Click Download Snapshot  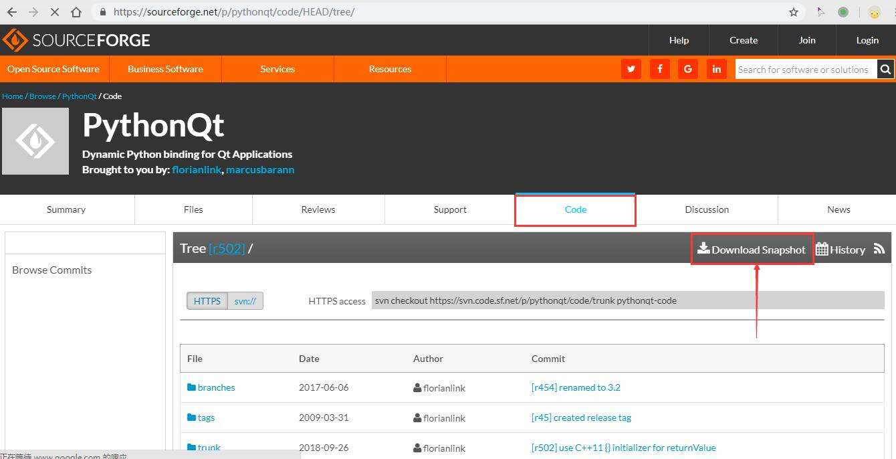pyautogui.click(x=752, y=250)
